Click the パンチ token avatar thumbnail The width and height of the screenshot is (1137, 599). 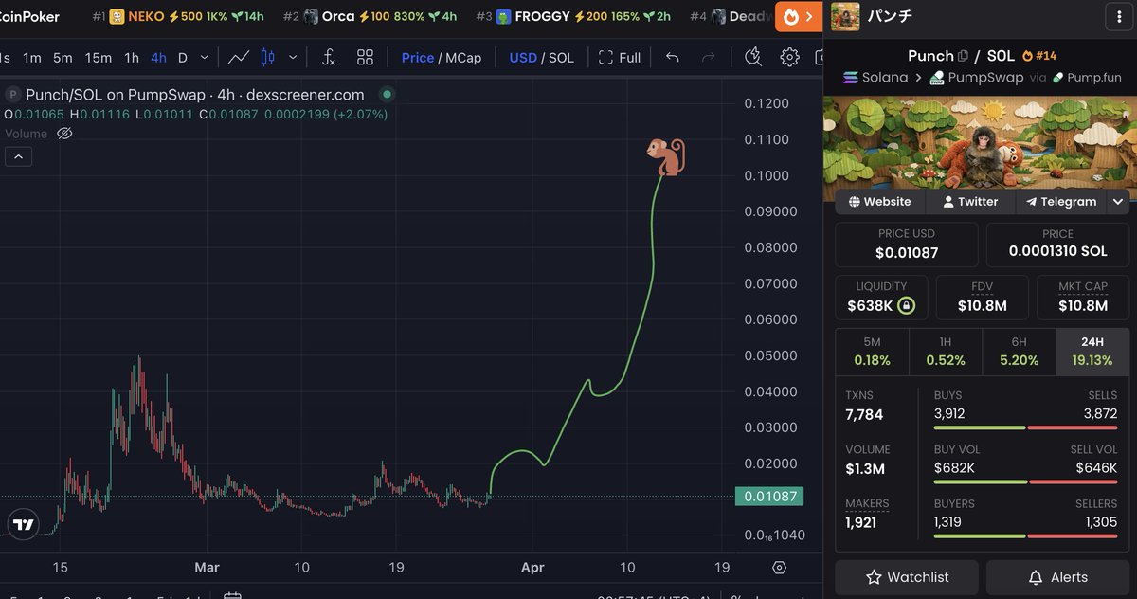845,16
